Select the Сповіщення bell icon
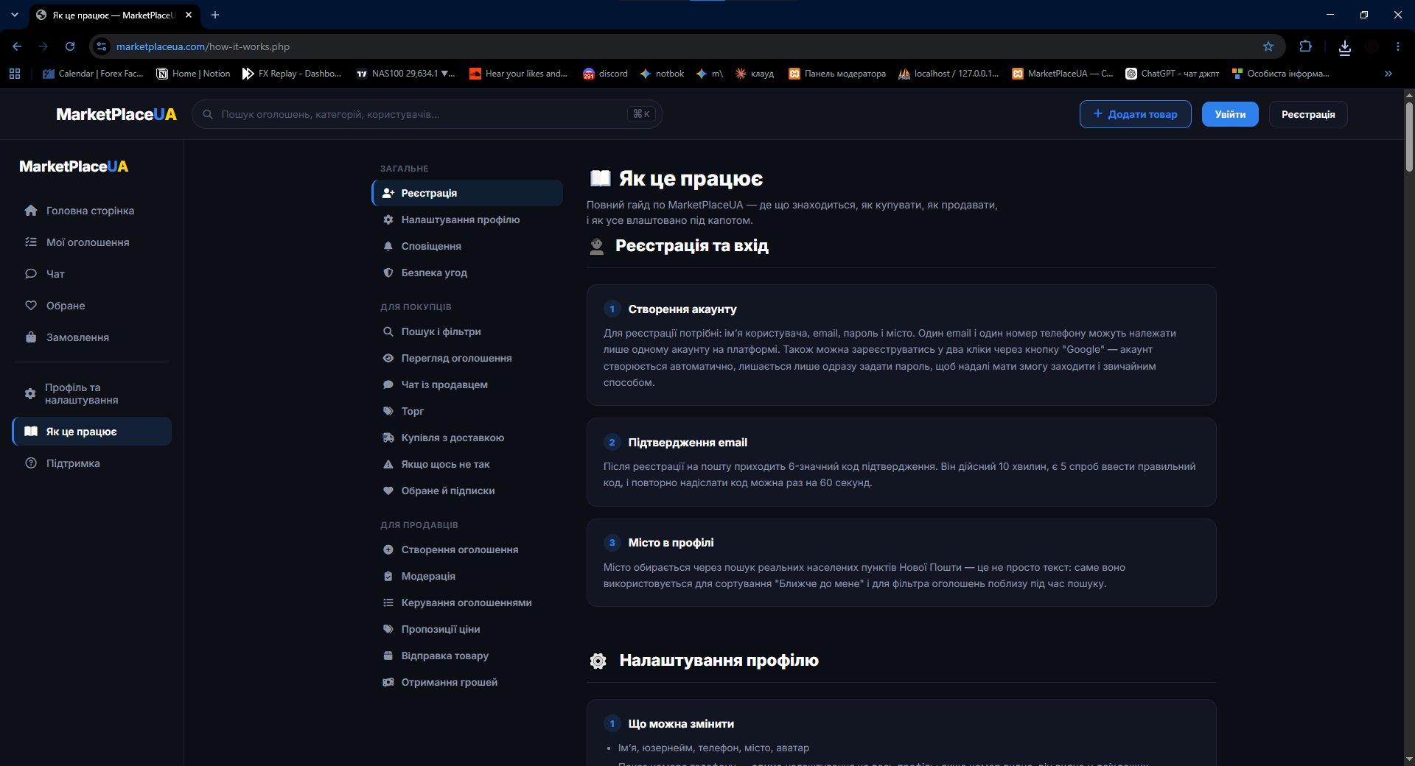 coord(388,246)
